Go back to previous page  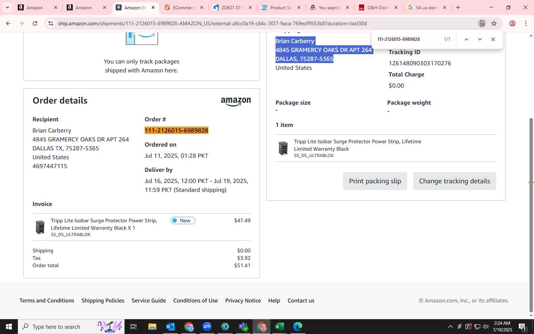(8, 23)
